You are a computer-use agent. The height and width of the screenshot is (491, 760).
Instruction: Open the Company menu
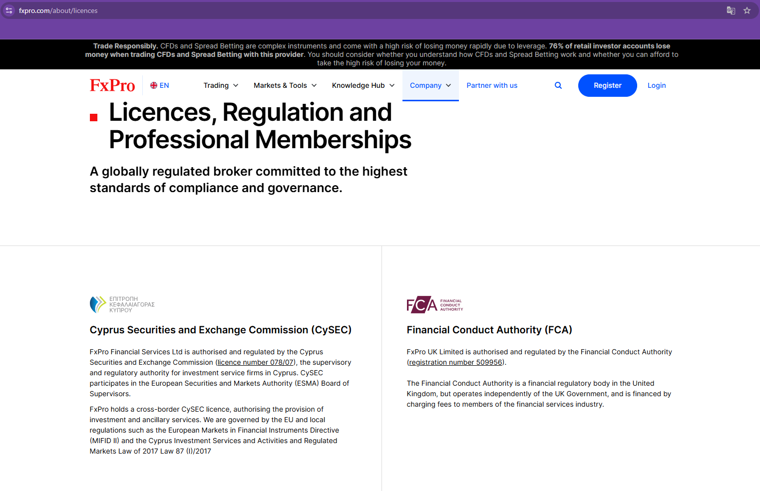[430, 85]
